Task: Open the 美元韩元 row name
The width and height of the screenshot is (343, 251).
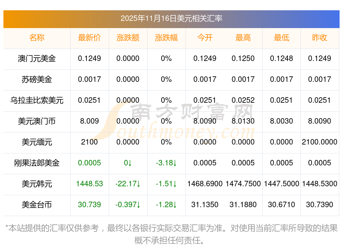Action: tap(37, 184)
